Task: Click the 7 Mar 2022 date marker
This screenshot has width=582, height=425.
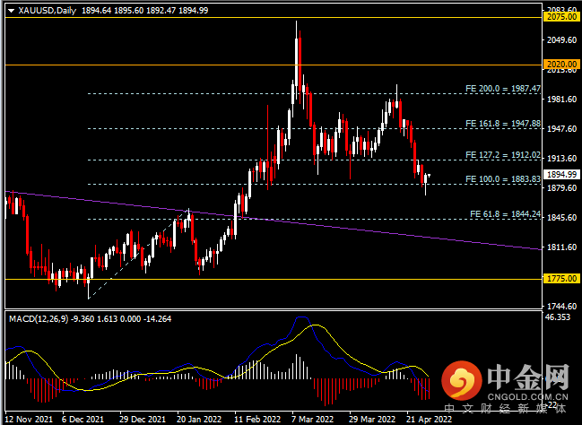Action: click(x=313, y=419)
